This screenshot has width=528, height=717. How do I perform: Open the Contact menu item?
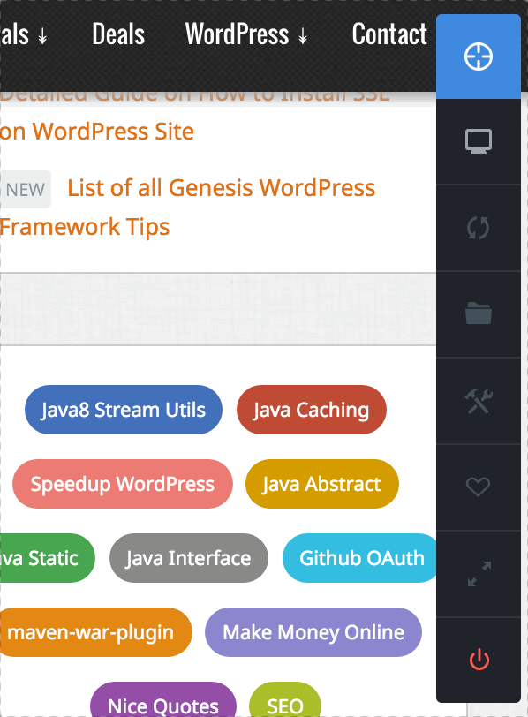(x=389, y=34)
